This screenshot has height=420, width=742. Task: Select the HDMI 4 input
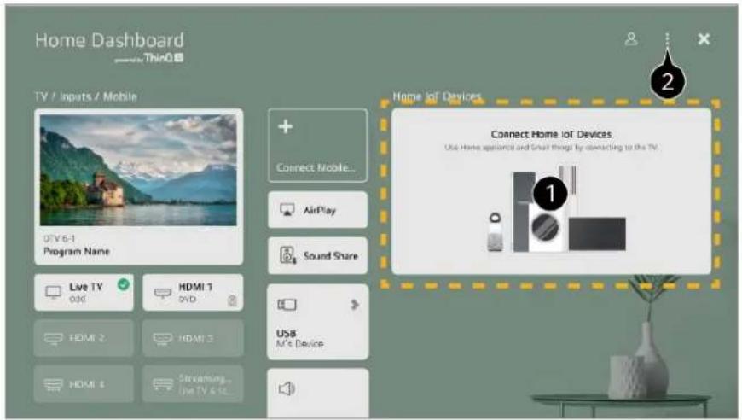click(x=84, y=384)
